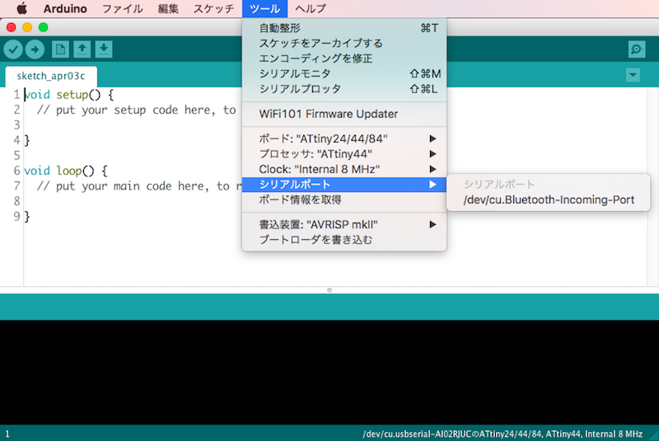The image size is (659, 441).
Task: Click the highlighted シリアルポート menu item
Action: click(x=344, y=185)
